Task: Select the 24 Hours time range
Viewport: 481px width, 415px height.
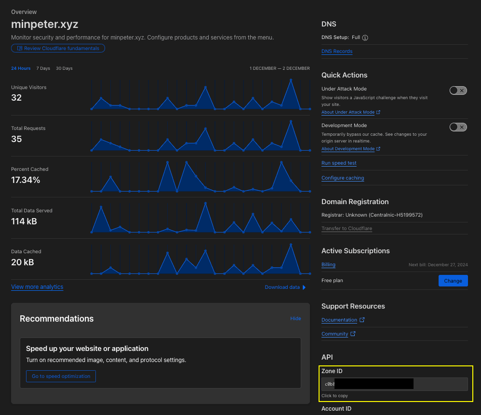Action: tap(21, 68)
